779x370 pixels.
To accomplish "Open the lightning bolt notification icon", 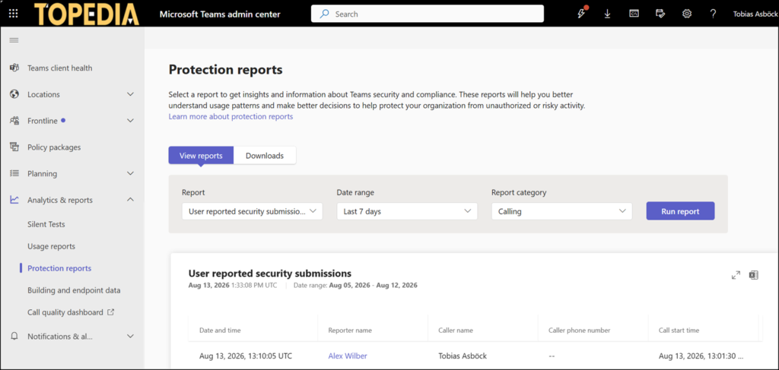I will pos(582,14).
